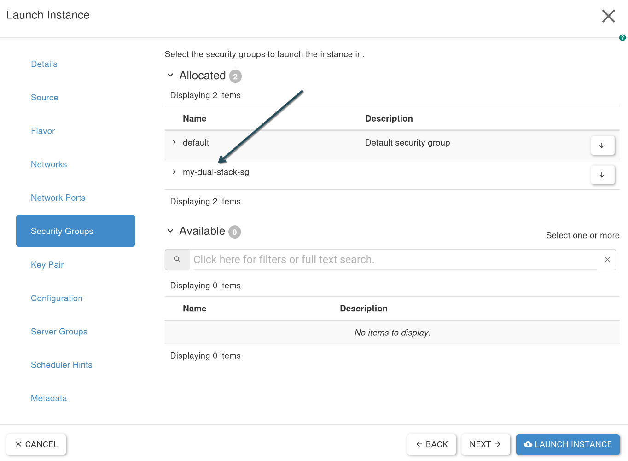Click 'Default security group' description text
This screenshot has width=628, height=461.
click(x=407, y=143)
